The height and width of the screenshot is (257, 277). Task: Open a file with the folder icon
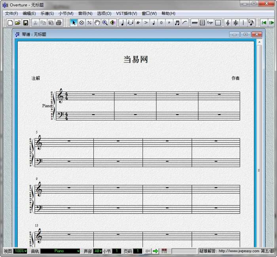18,23
